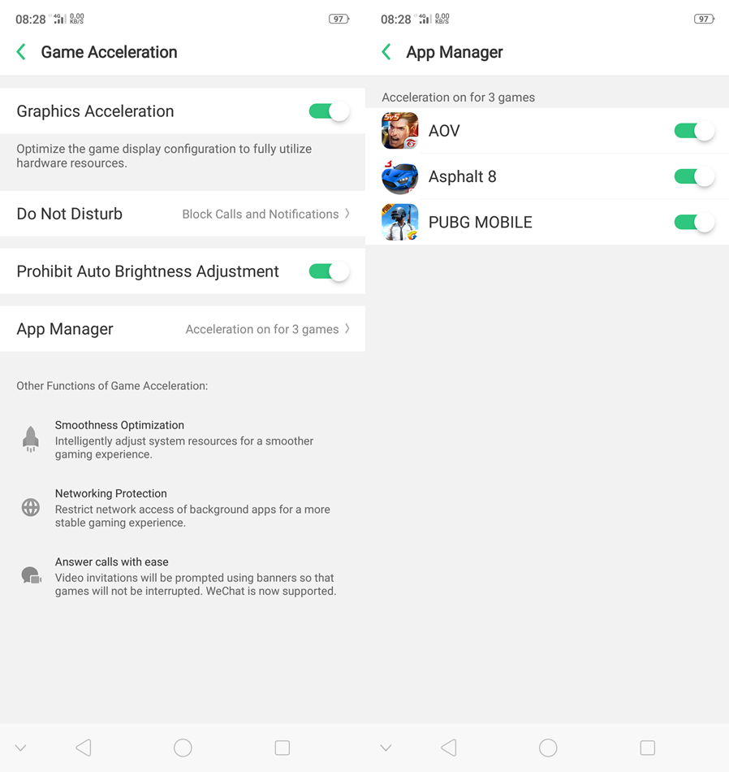Switch off acceleration for Asphalt 8
This screenshot has width=729, height=772.
click(x=694, y=177)
